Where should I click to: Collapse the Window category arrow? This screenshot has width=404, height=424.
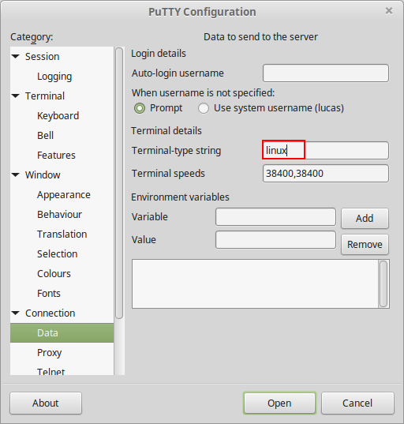(16, 175)
